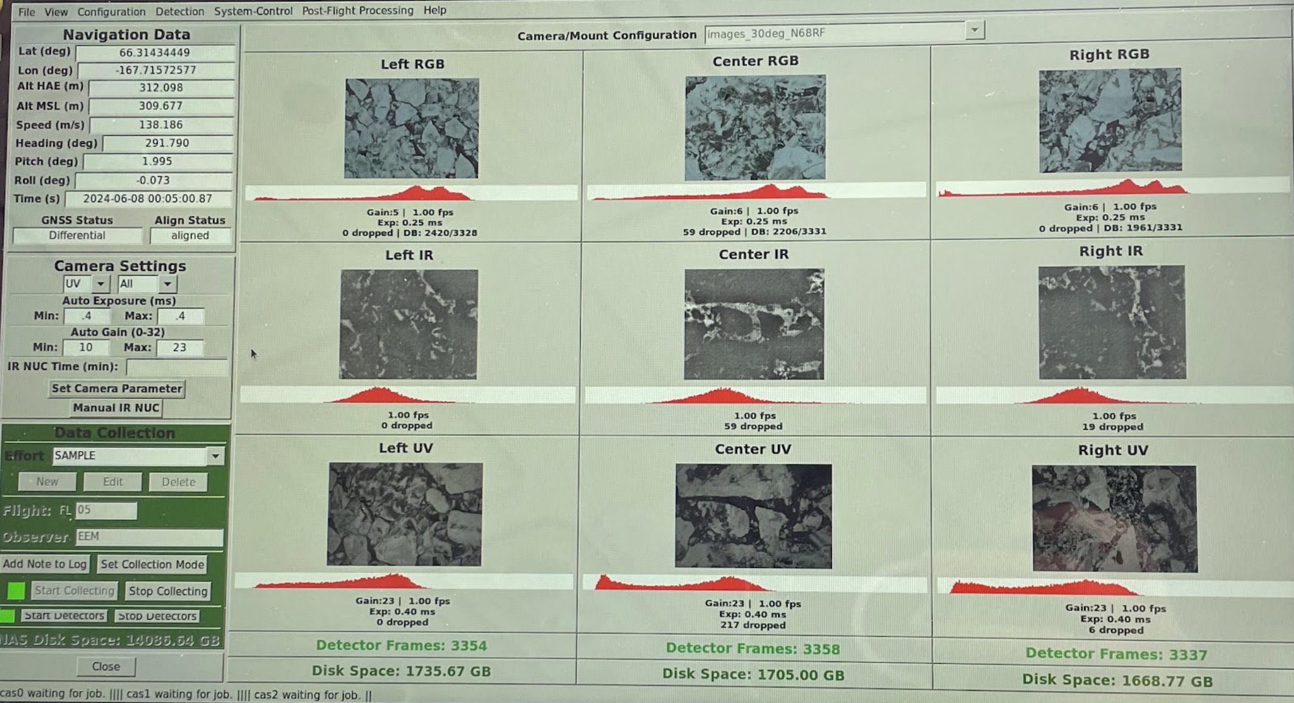
Task: Click the green collecting status indicator
Action: click(x=16, y=590)
